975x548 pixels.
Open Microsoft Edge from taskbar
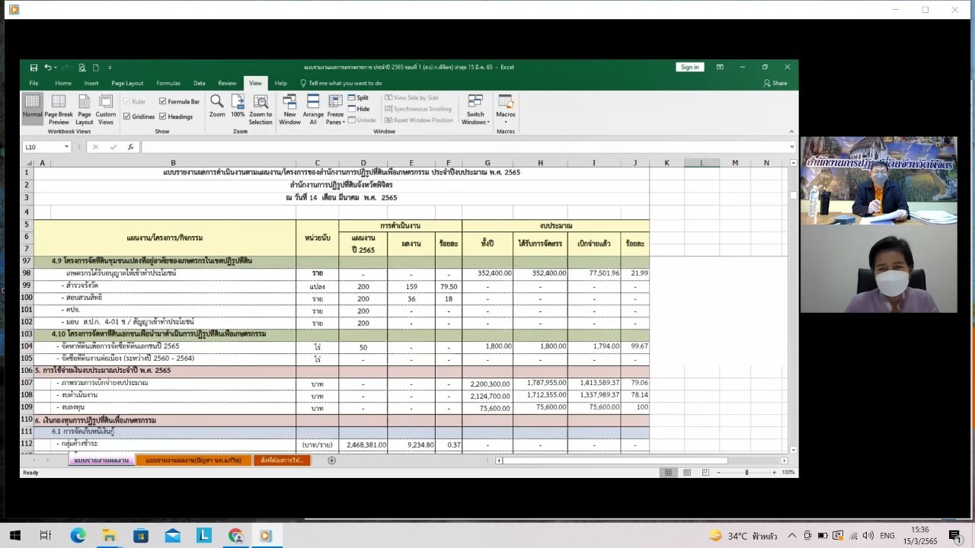coord(78,536)
